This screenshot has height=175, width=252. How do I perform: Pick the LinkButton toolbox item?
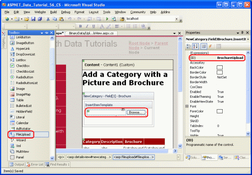pyautogui.click(x=23, y=37)
